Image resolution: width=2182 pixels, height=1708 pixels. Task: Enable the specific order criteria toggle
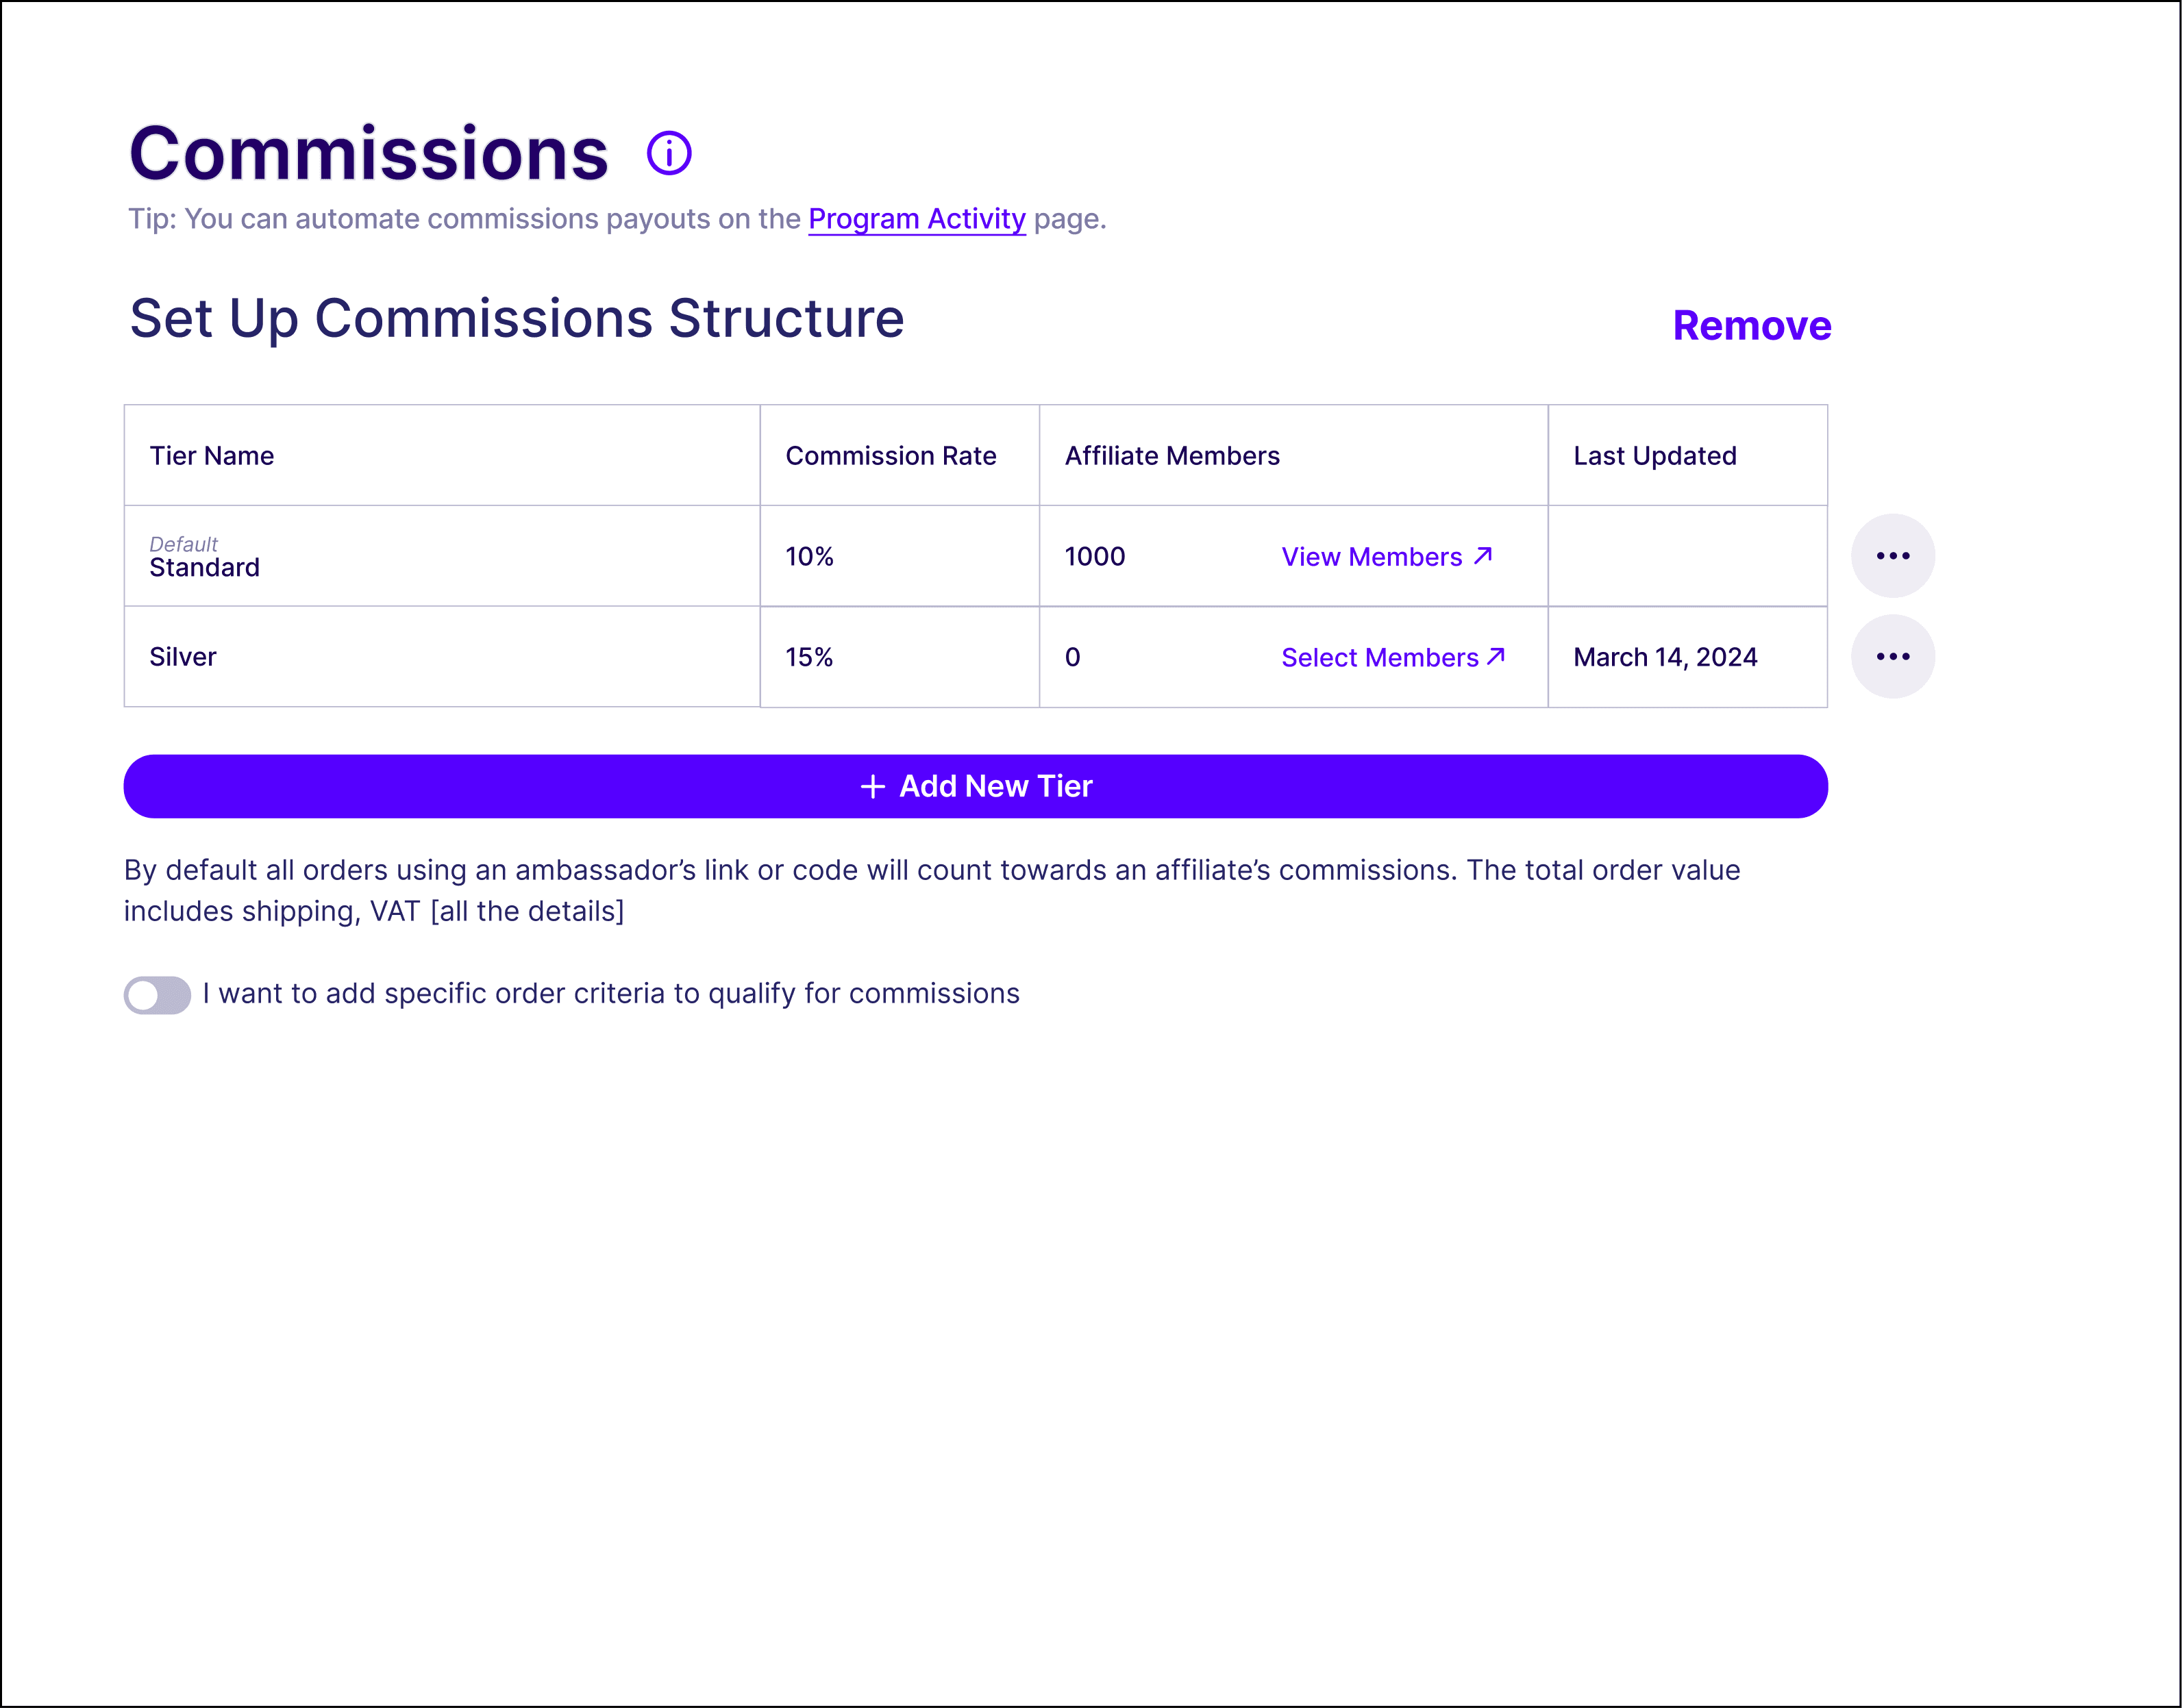point(157,995)
